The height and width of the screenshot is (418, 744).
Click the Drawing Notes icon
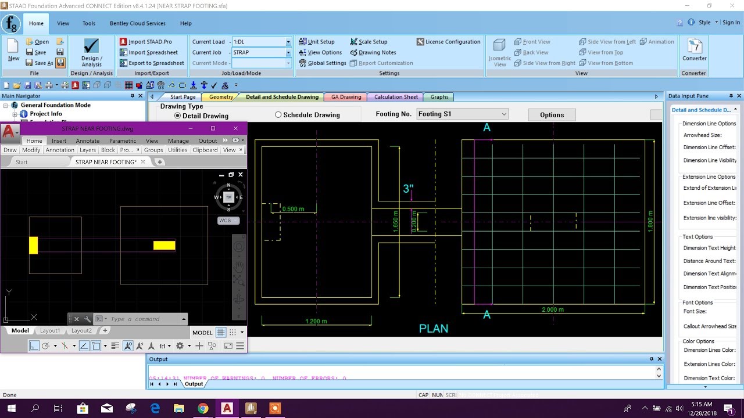(x=377, y=52)
